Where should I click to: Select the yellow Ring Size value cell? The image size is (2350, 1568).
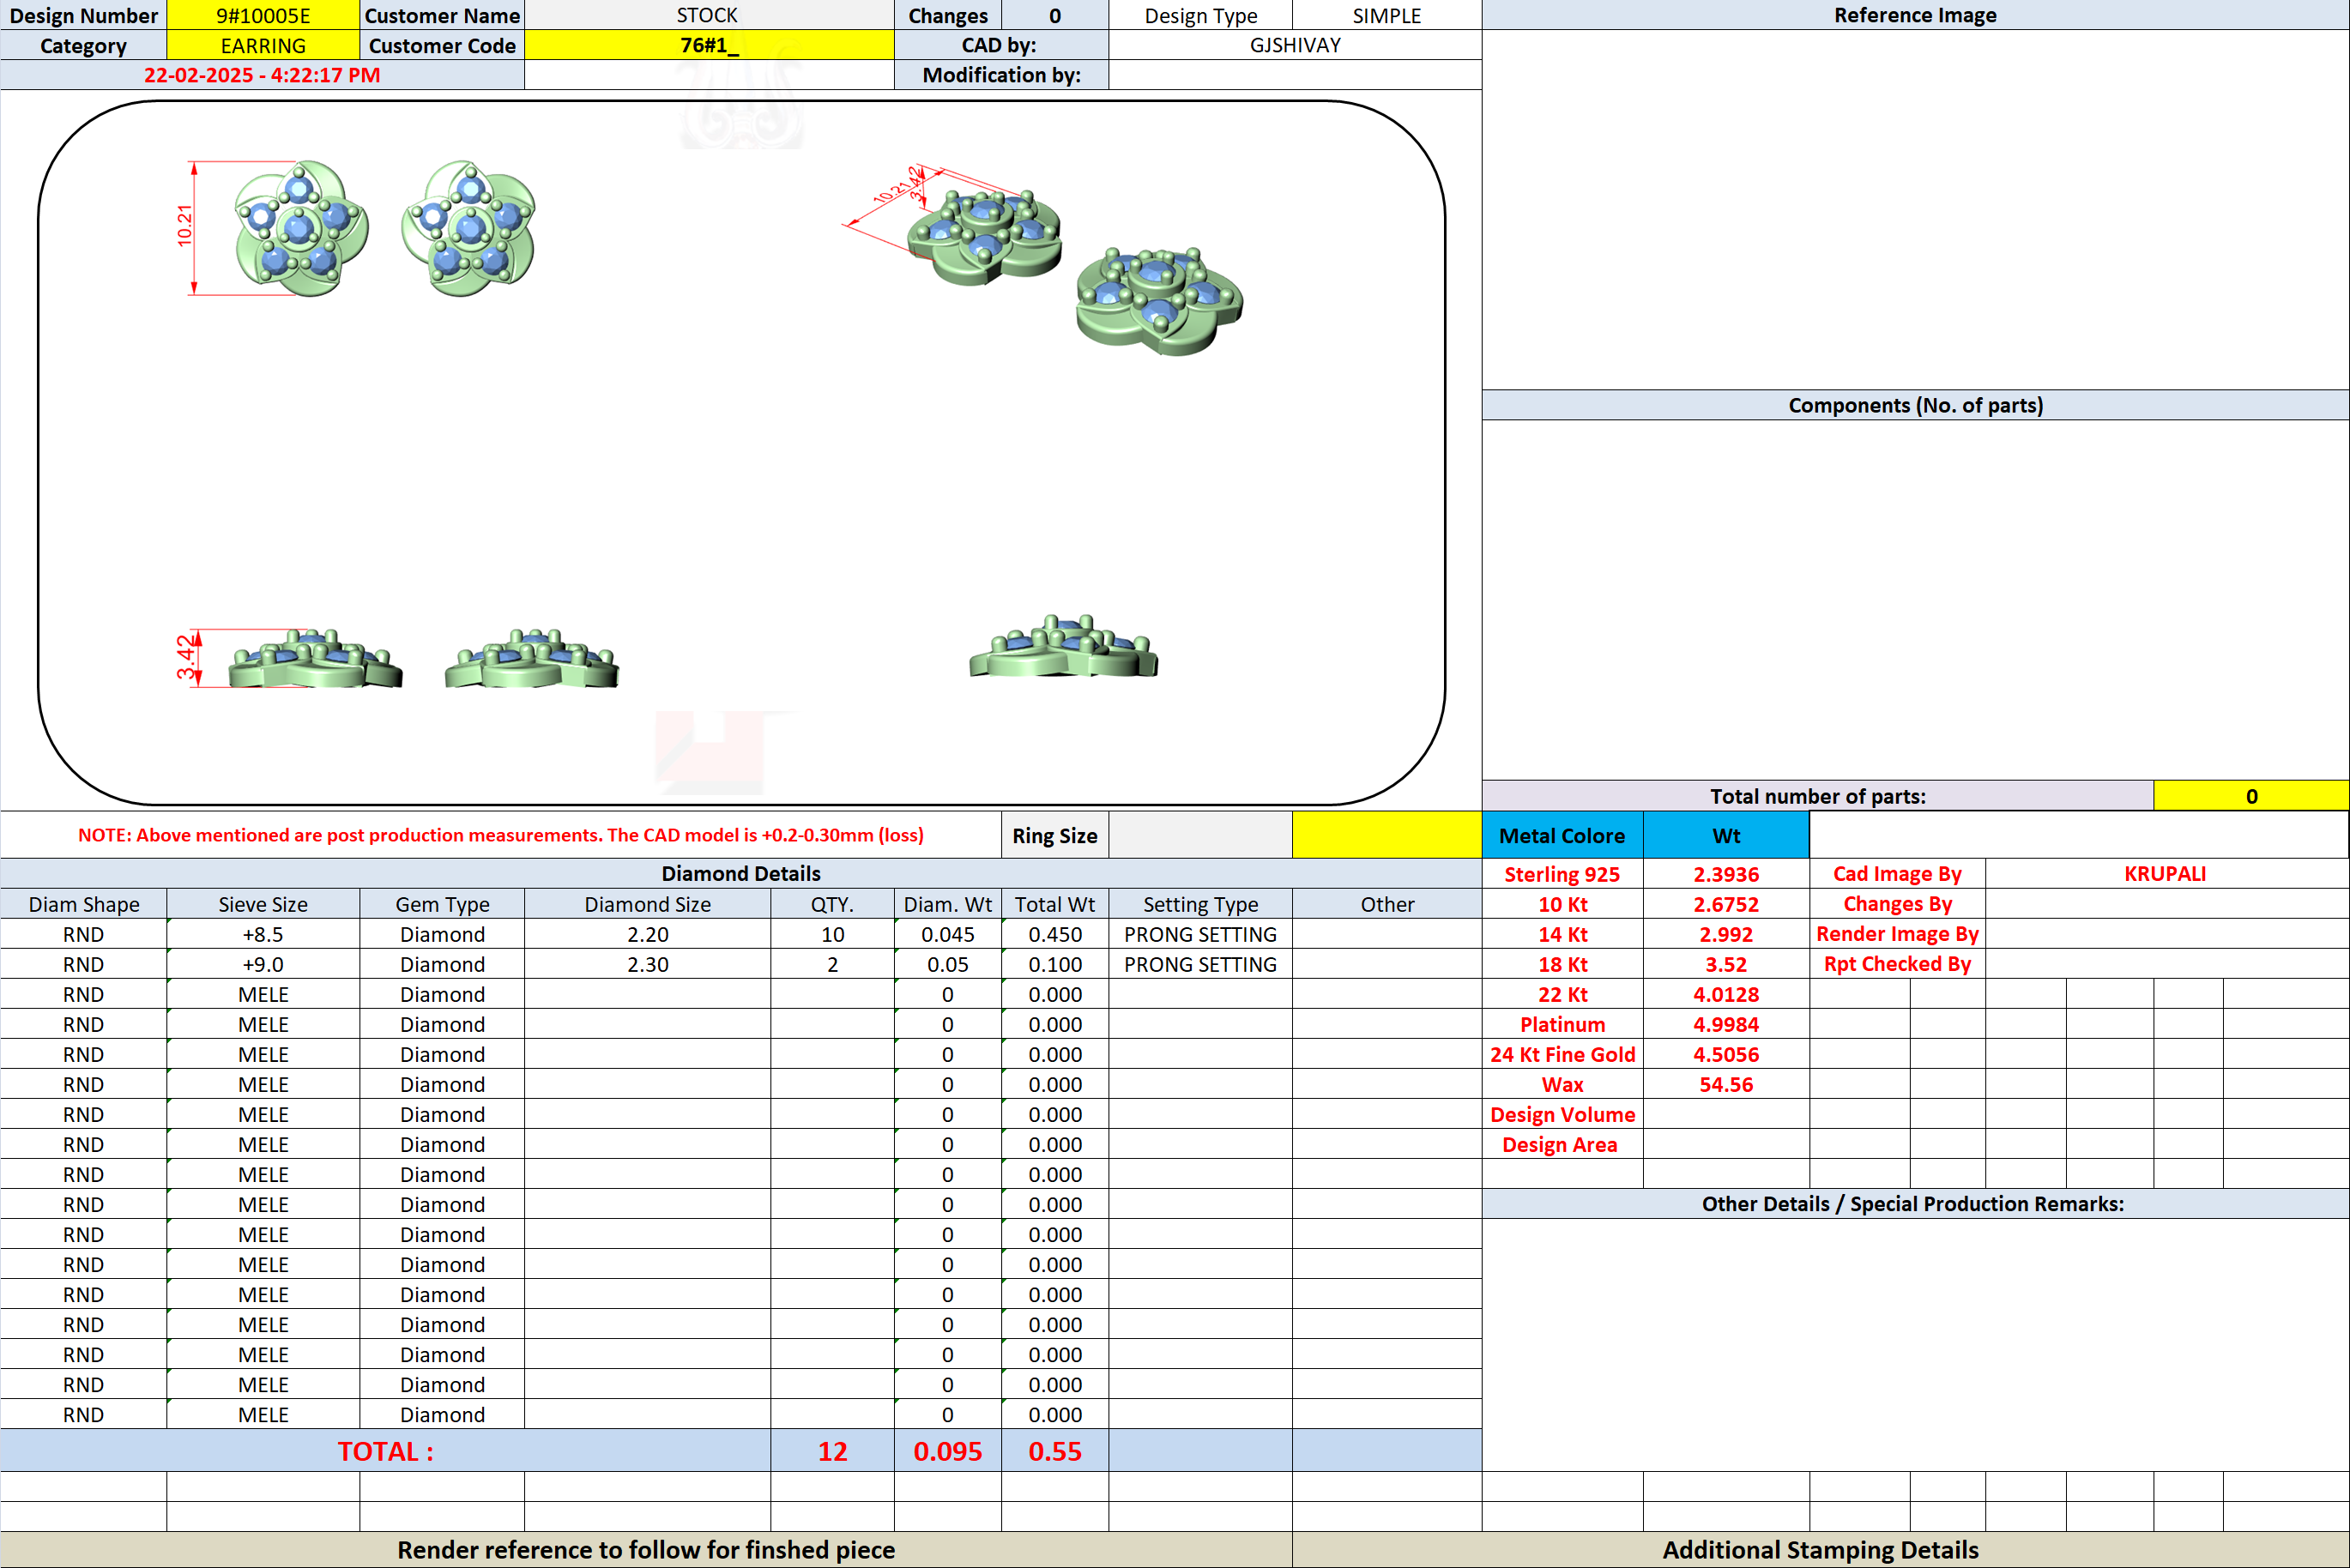pyautogui.click(x=1387, y=835)
